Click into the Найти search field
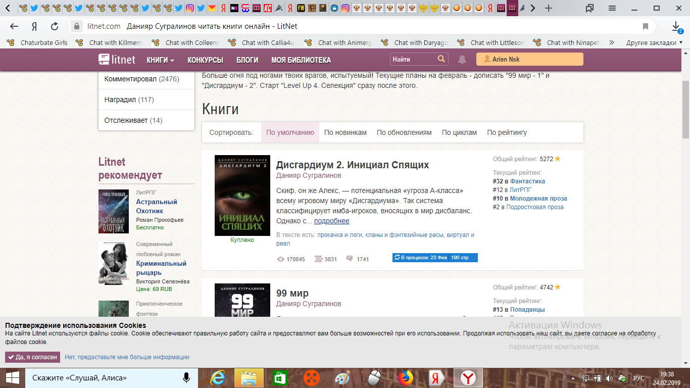This screenshot has height=388, width=690. click(x=413, y=59)
